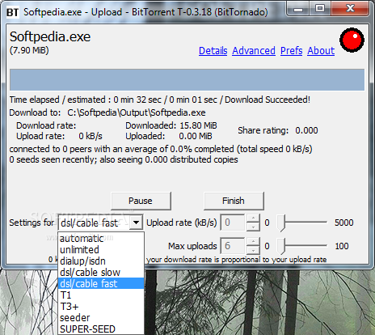
Task: Close the BitTornado window
Action: 350,9
